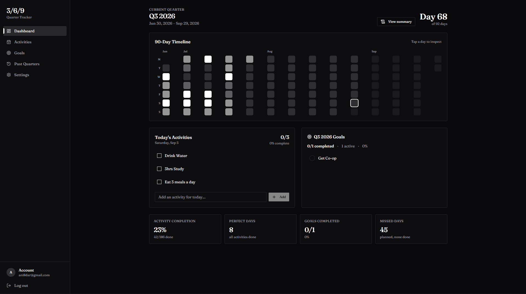Click the Day 68 heading
This screenshot has height=294, width=526.
coord(433,17)
